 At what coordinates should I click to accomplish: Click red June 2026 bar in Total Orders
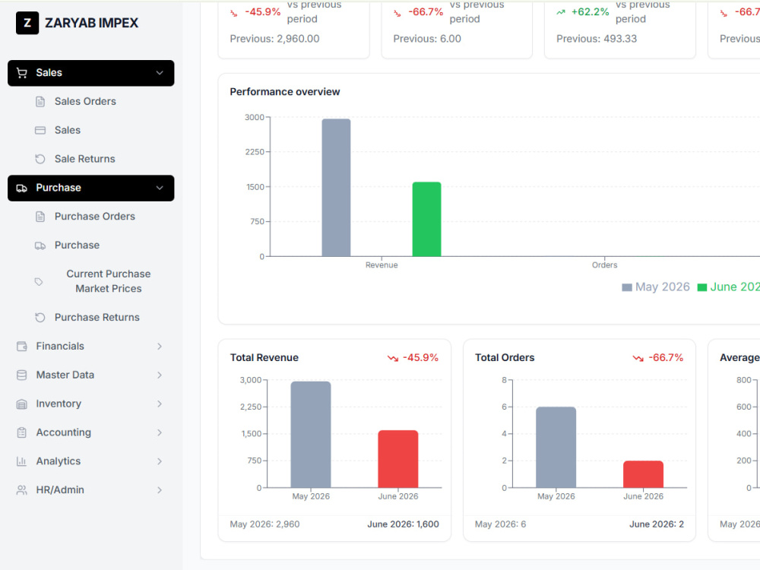643,474
